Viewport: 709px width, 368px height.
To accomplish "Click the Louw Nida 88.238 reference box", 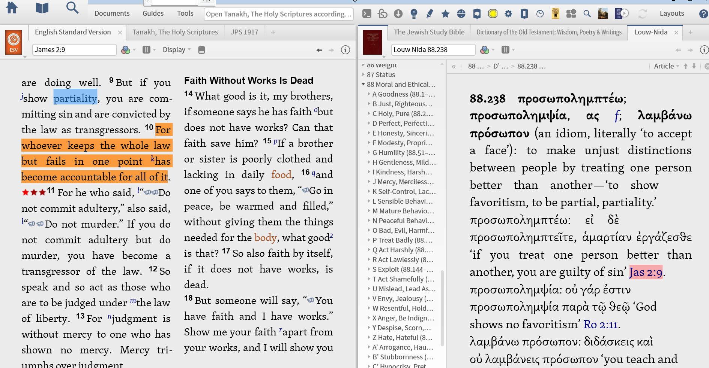I will pos(433,50).
